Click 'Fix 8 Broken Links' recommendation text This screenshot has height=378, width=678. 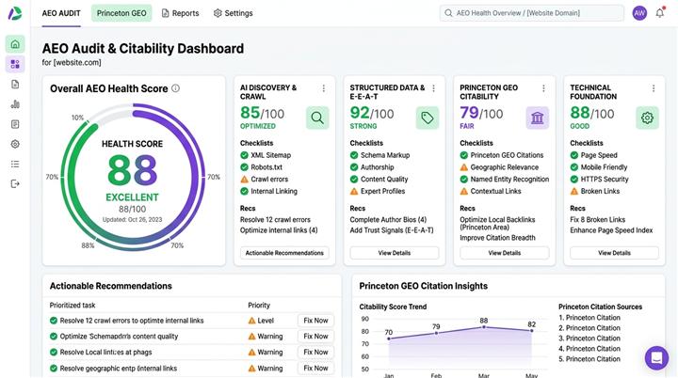(x=598, y=219)
